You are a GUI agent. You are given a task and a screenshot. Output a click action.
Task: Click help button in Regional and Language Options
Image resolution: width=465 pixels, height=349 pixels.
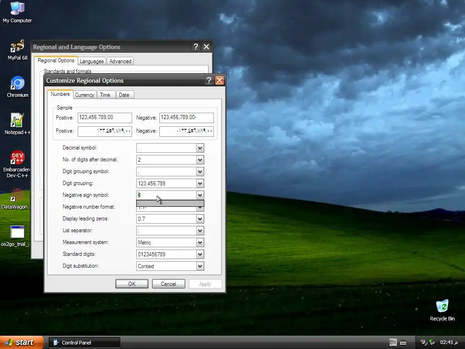tap(196, 47)
